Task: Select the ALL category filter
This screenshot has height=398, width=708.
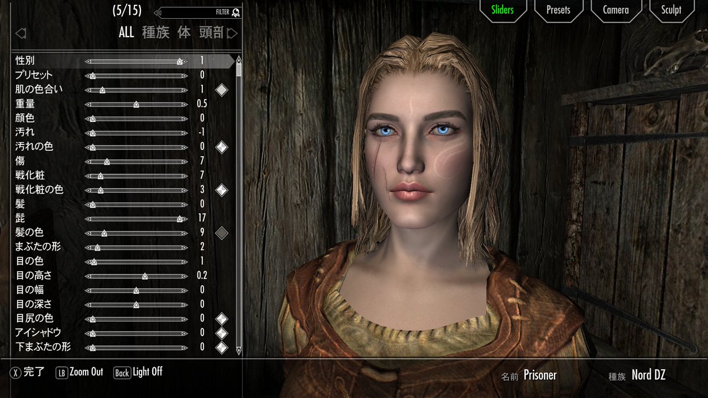Action: [126, 32]
